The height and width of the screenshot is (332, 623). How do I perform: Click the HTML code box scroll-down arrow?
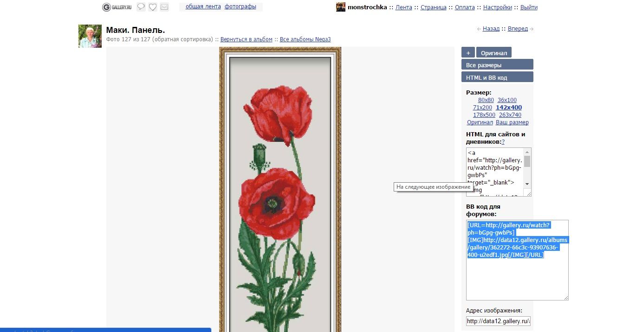click(x=527, y=184)
